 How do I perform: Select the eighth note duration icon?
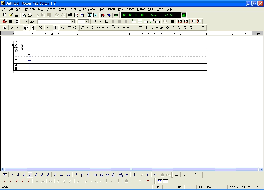click(29, 175)
